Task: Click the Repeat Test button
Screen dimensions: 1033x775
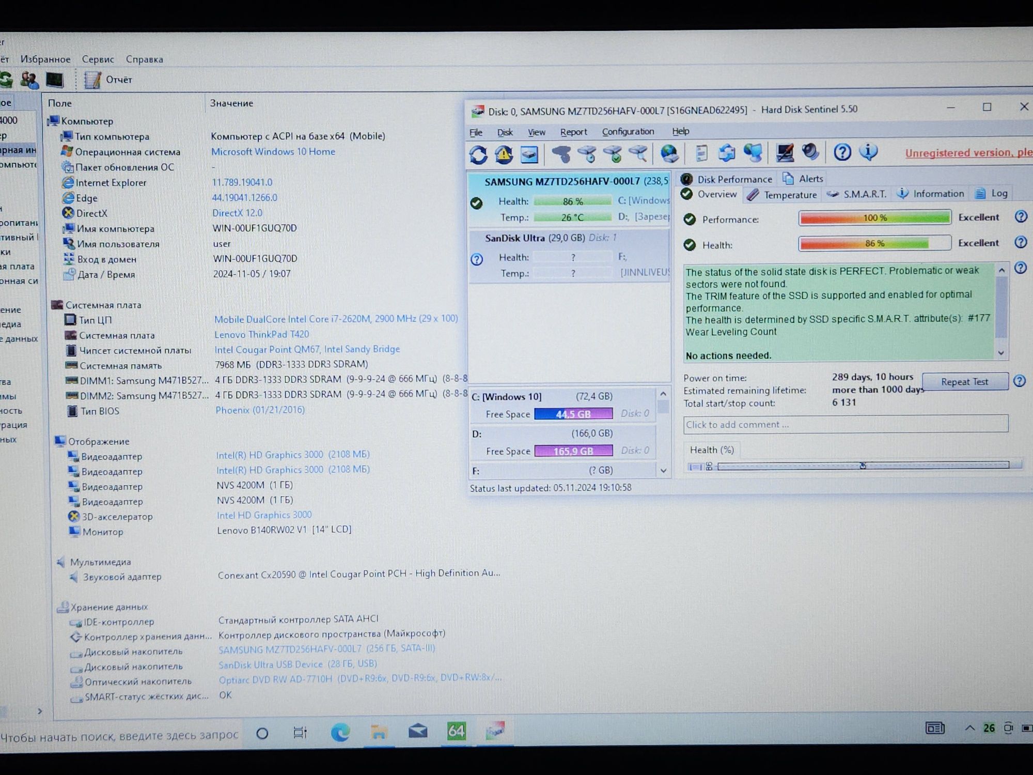Action: click(965, 382)
